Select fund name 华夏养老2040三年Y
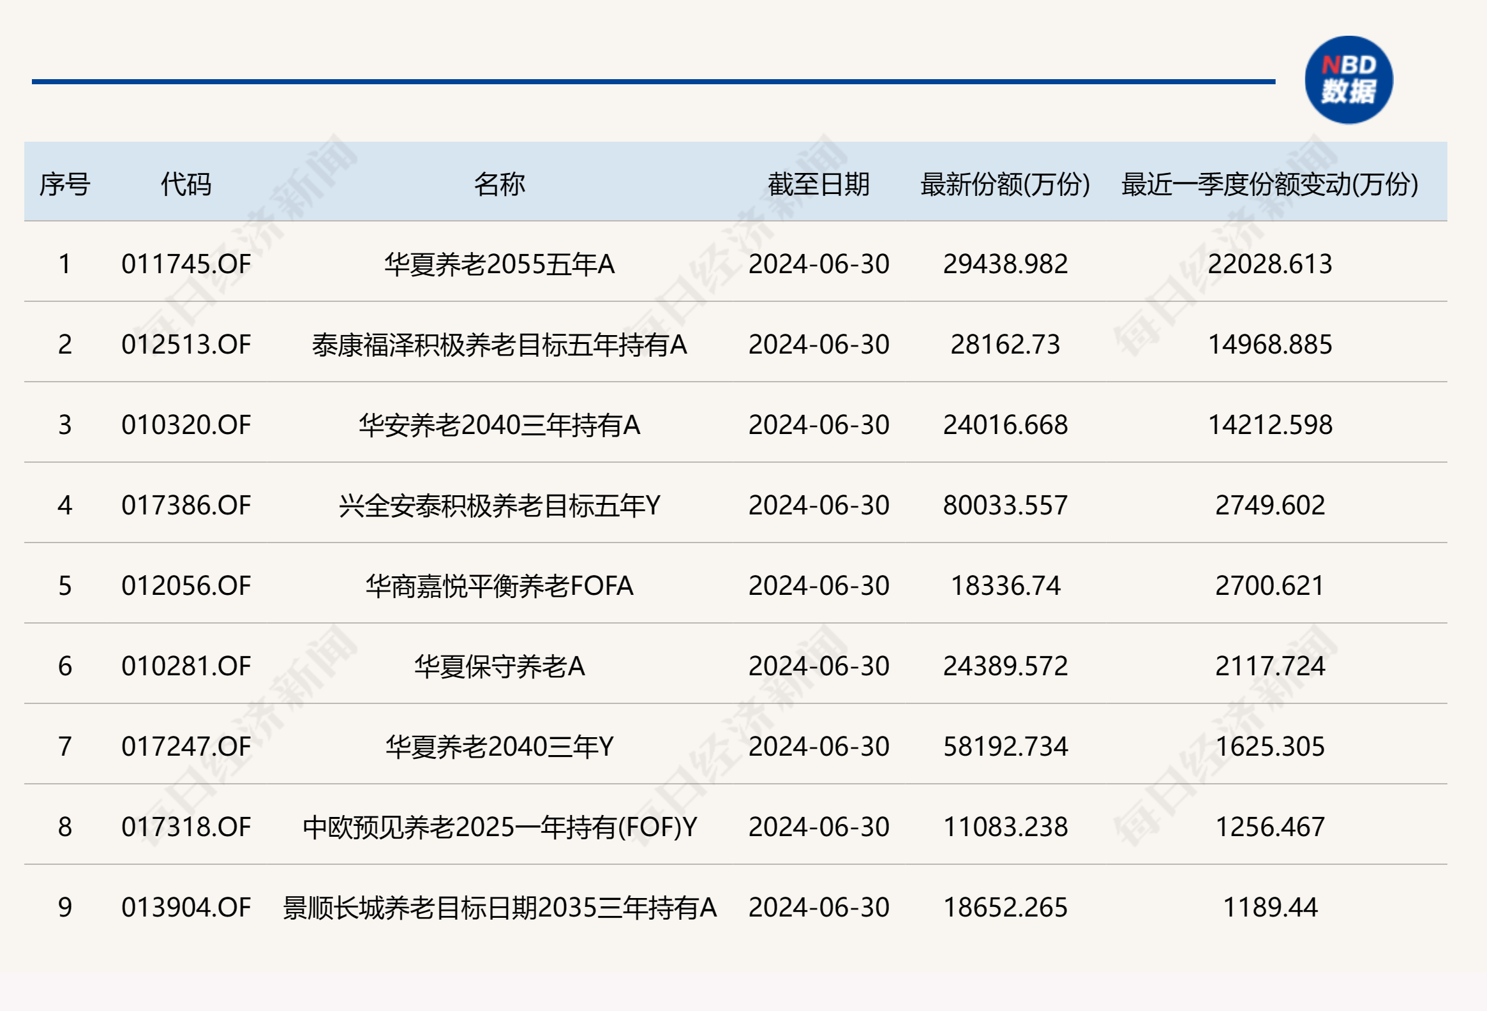This screenshot has width=1487, height=1011. point(499,747)
